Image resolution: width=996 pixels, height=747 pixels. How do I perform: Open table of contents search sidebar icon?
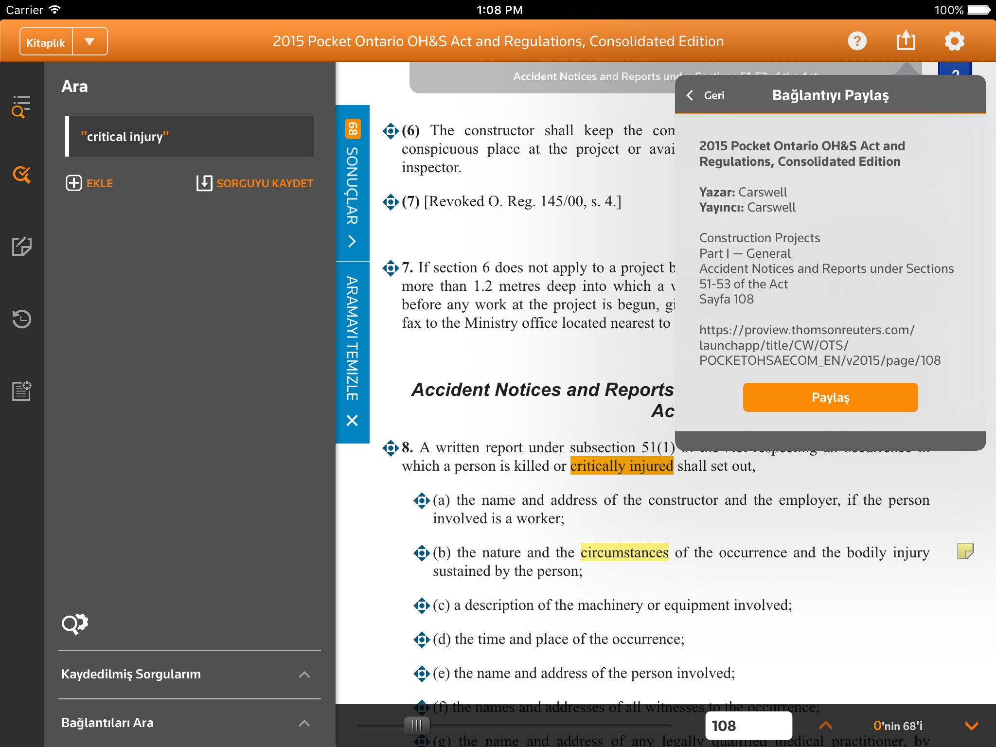(x=21, y=107)
